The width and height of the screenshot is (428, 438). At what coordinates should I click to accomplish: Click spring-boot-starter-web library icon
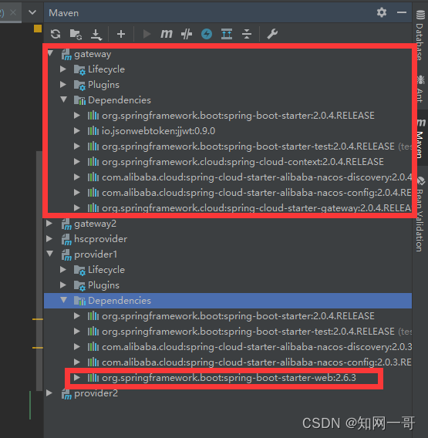[93, 378]
